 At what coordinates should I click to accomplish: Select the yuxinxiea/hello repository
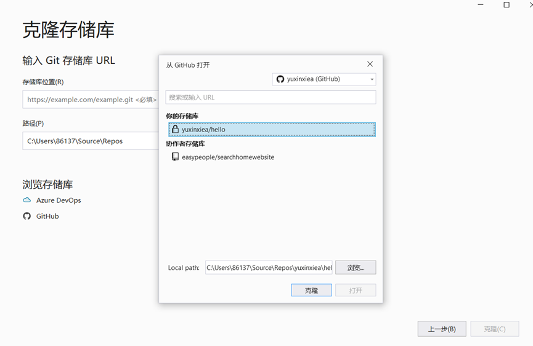272,130
